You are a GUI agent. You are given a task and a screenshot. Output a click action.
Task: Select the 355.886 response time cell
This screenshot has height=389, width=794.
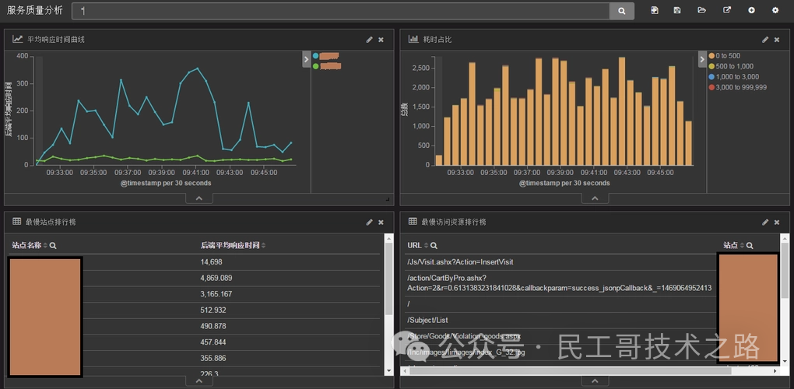click(213, 358)
